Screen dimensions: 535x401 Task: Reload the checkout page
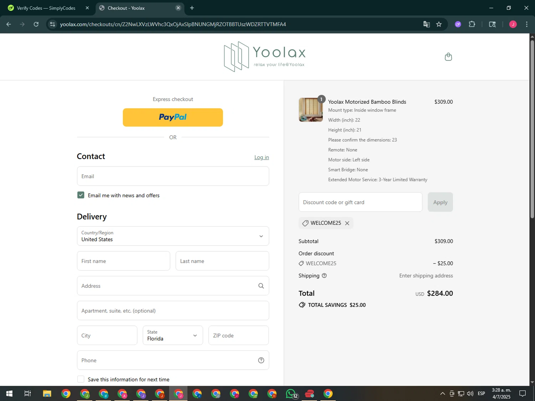click(36, 24)
